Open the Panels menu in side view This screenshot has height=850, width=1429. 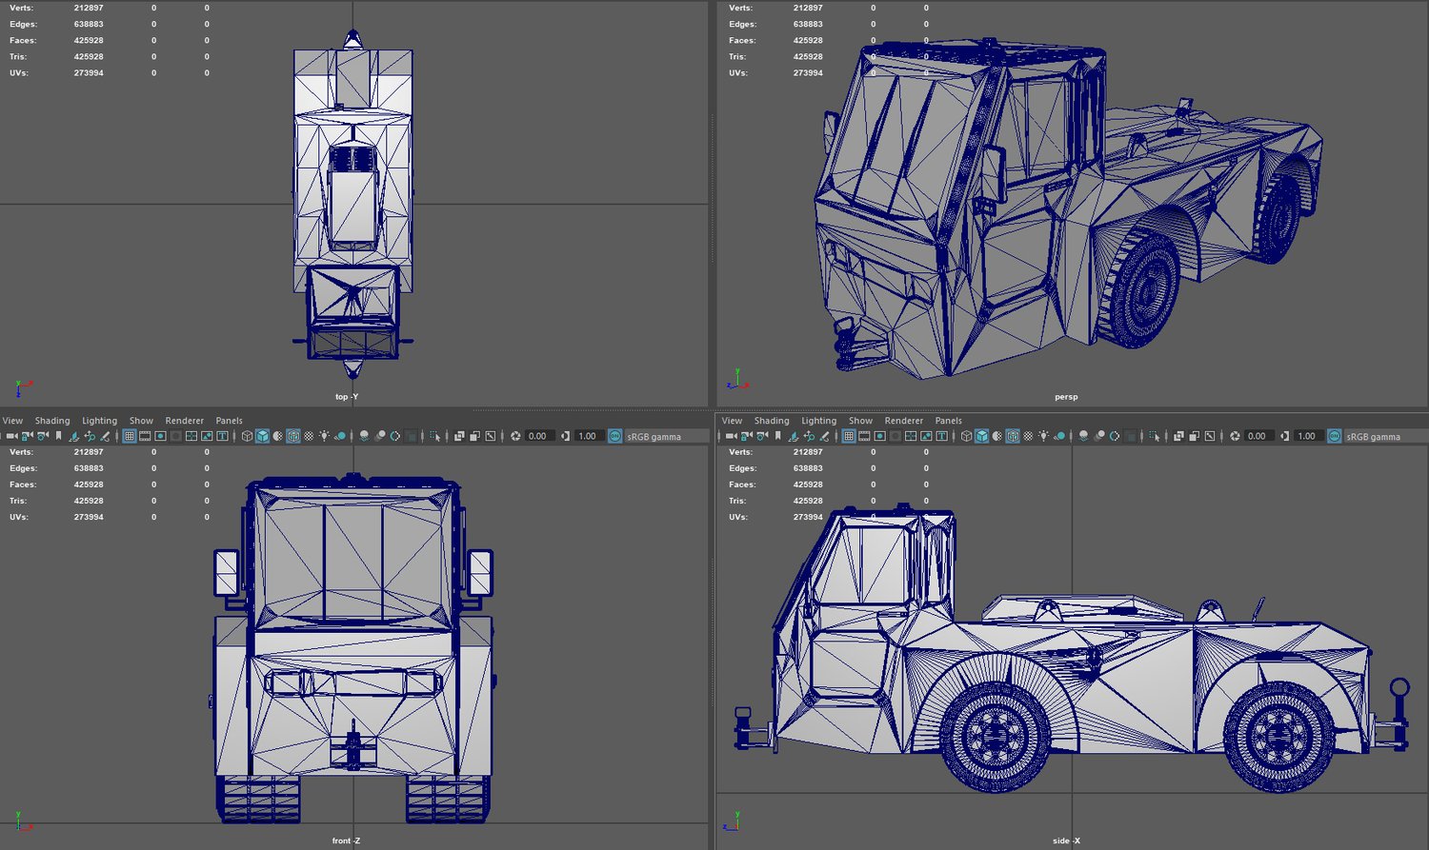tap(948, 421)
